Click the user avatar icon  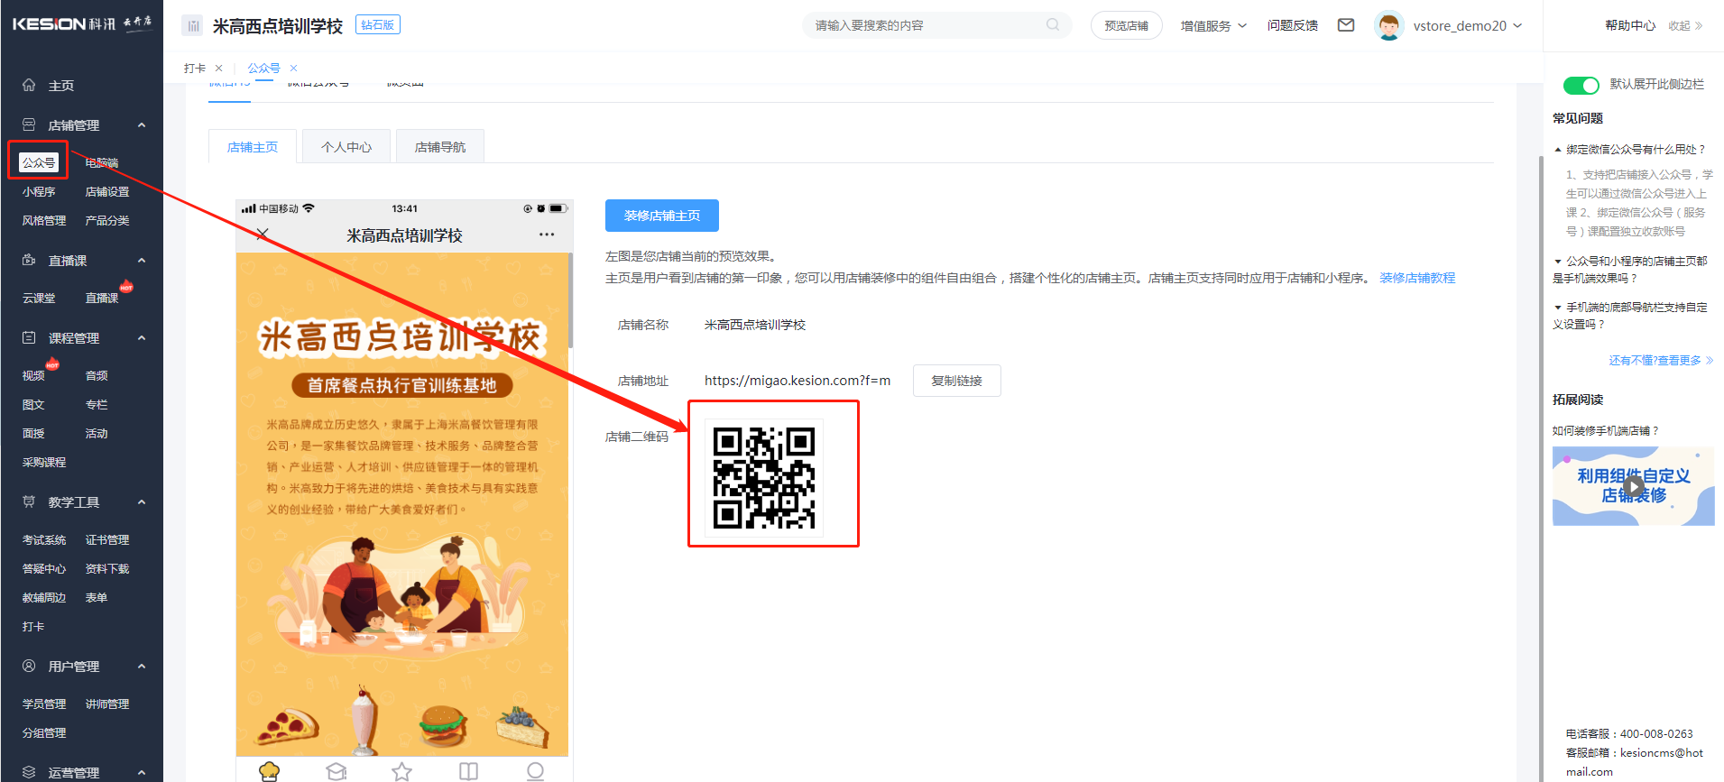1388,25
